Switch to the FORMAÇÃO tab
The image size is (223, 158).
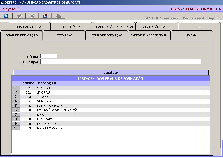(64, 35)
